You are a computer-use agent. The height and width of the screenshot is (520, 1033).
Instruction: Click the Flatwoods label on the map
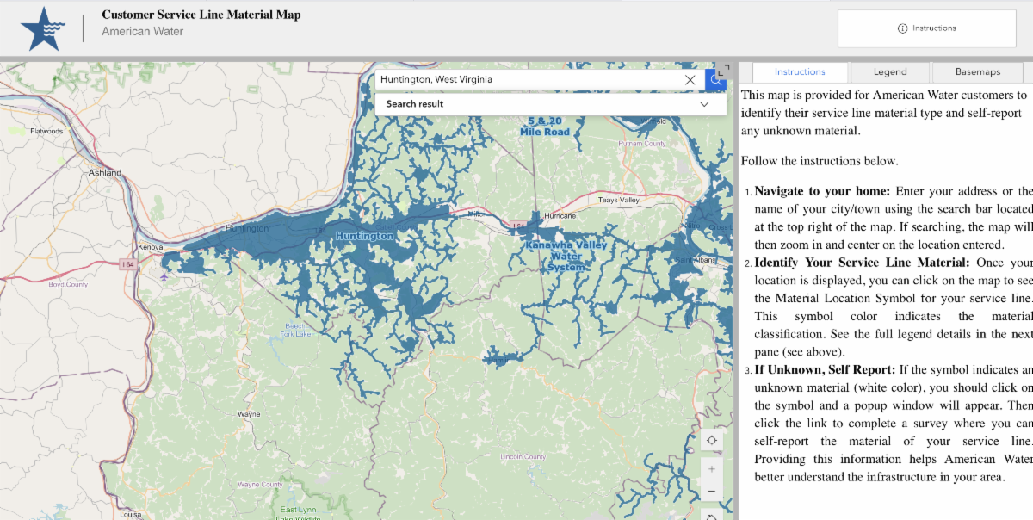[x=46, y=131]
